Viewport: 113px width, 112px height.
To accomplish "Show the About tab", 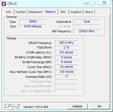I will tap(89, 12).
